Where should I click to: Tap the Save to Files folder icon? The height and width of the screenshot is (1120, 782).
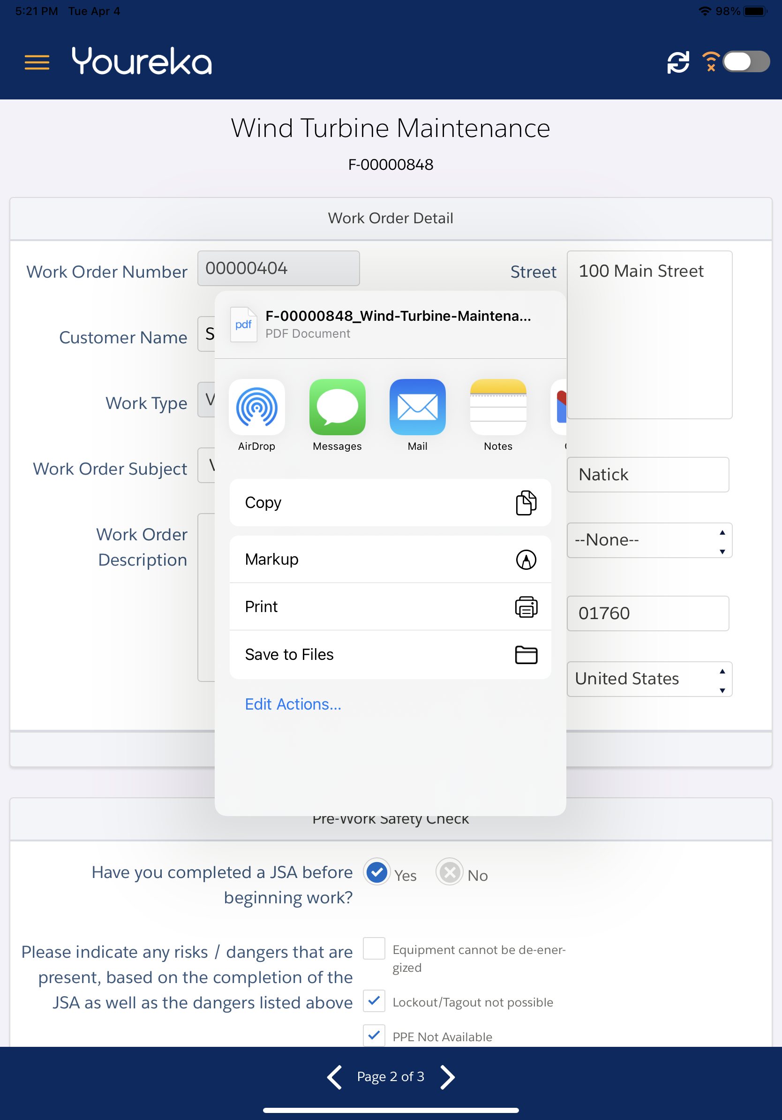pyautogui.click(x=526, y=655)
